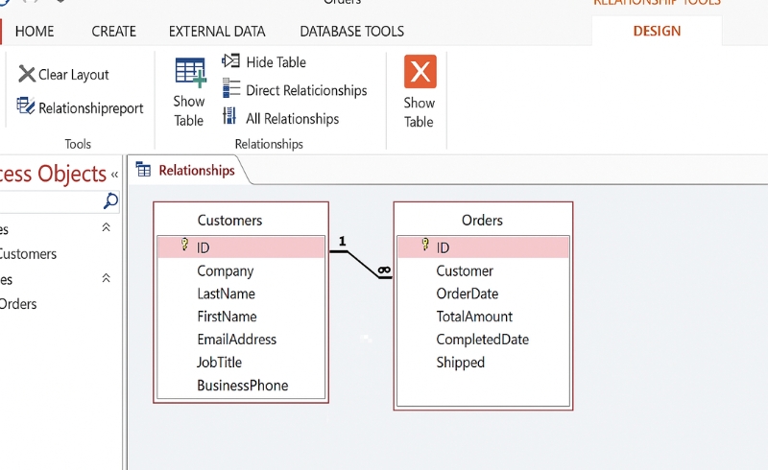Click the Show Table grid icon
The width and height of the screenshot is (768, 470).
190,73
